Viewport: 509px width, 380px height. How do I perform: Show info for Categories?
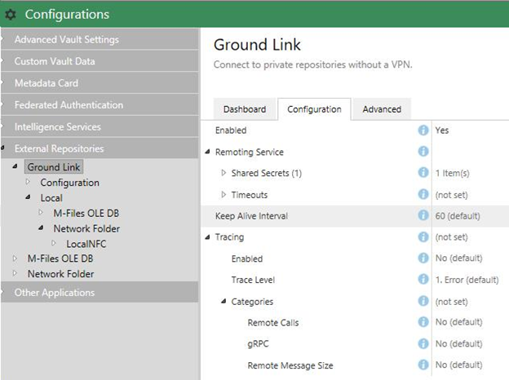click(423, 301)
